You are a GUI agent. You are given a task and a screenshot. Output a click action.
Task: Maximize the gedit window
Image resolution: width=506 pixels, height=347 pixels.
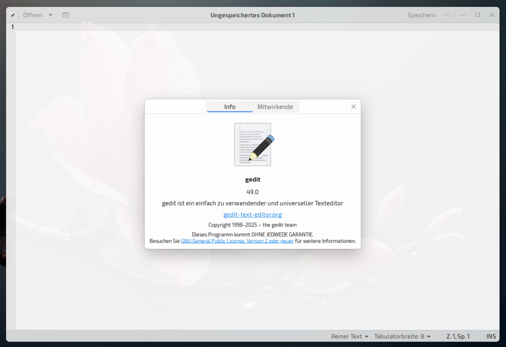pos(477,15)
